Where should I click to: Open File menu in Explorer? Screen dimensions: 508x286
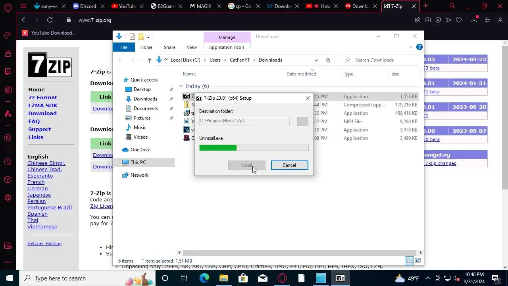124,47
